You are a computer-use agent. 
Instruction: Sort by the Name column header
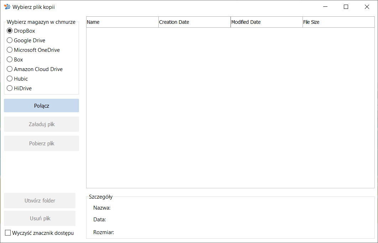122,22
